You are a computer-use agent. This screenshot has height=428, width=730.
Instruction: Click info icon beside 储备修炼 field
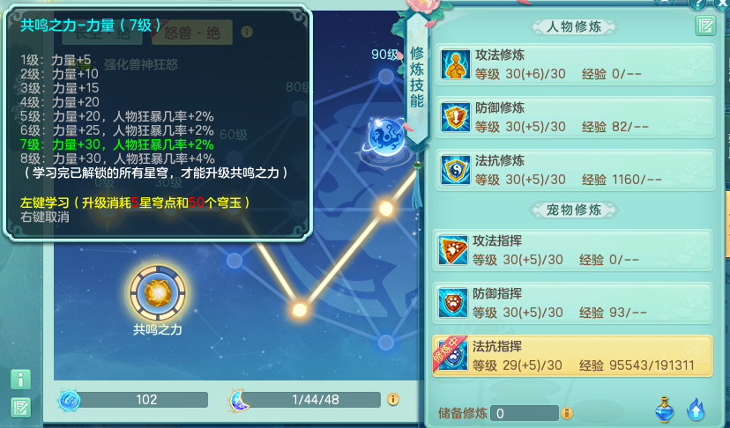[x=567, y=413]
